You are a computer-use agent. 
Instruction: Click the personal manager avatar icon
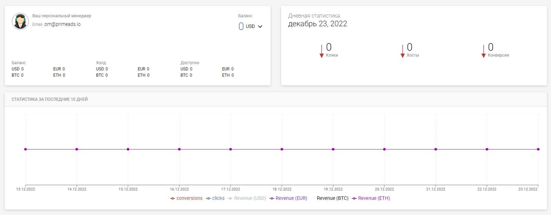pos(20,21)
